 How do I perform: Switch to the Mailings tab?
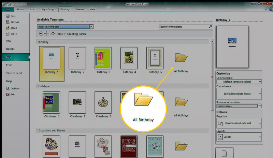pos(66,9)
